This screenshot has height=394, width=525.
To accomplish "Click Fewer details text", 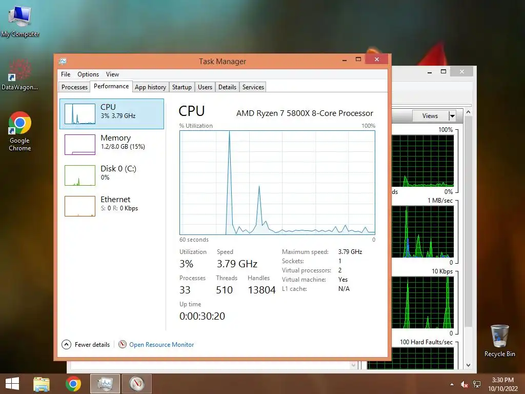I will click(92, 344).
